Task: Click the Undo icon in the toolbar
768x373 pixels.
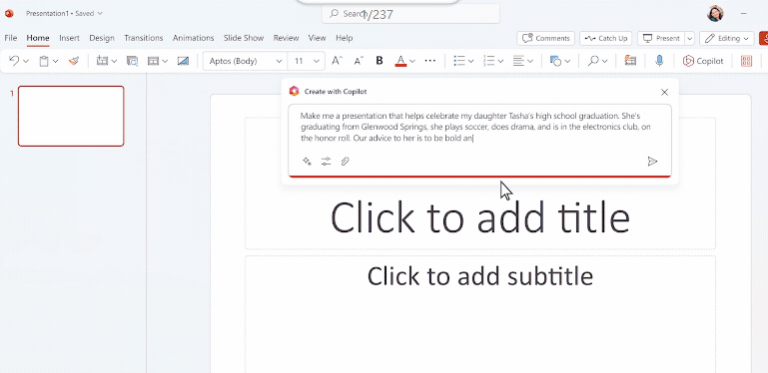Action: tap(14, 61)
